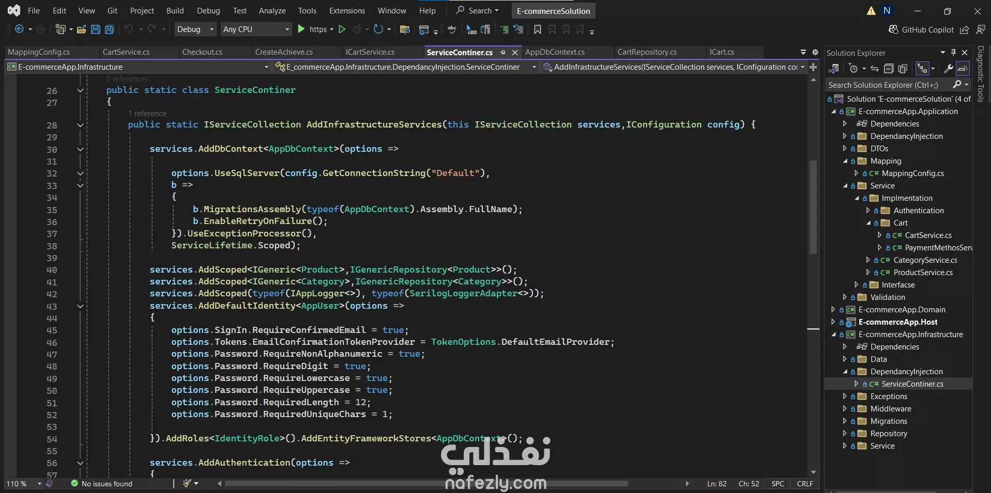The image size is (991, 493).
Task: Click the Undo arrow icon
Action: pos(129,29)
